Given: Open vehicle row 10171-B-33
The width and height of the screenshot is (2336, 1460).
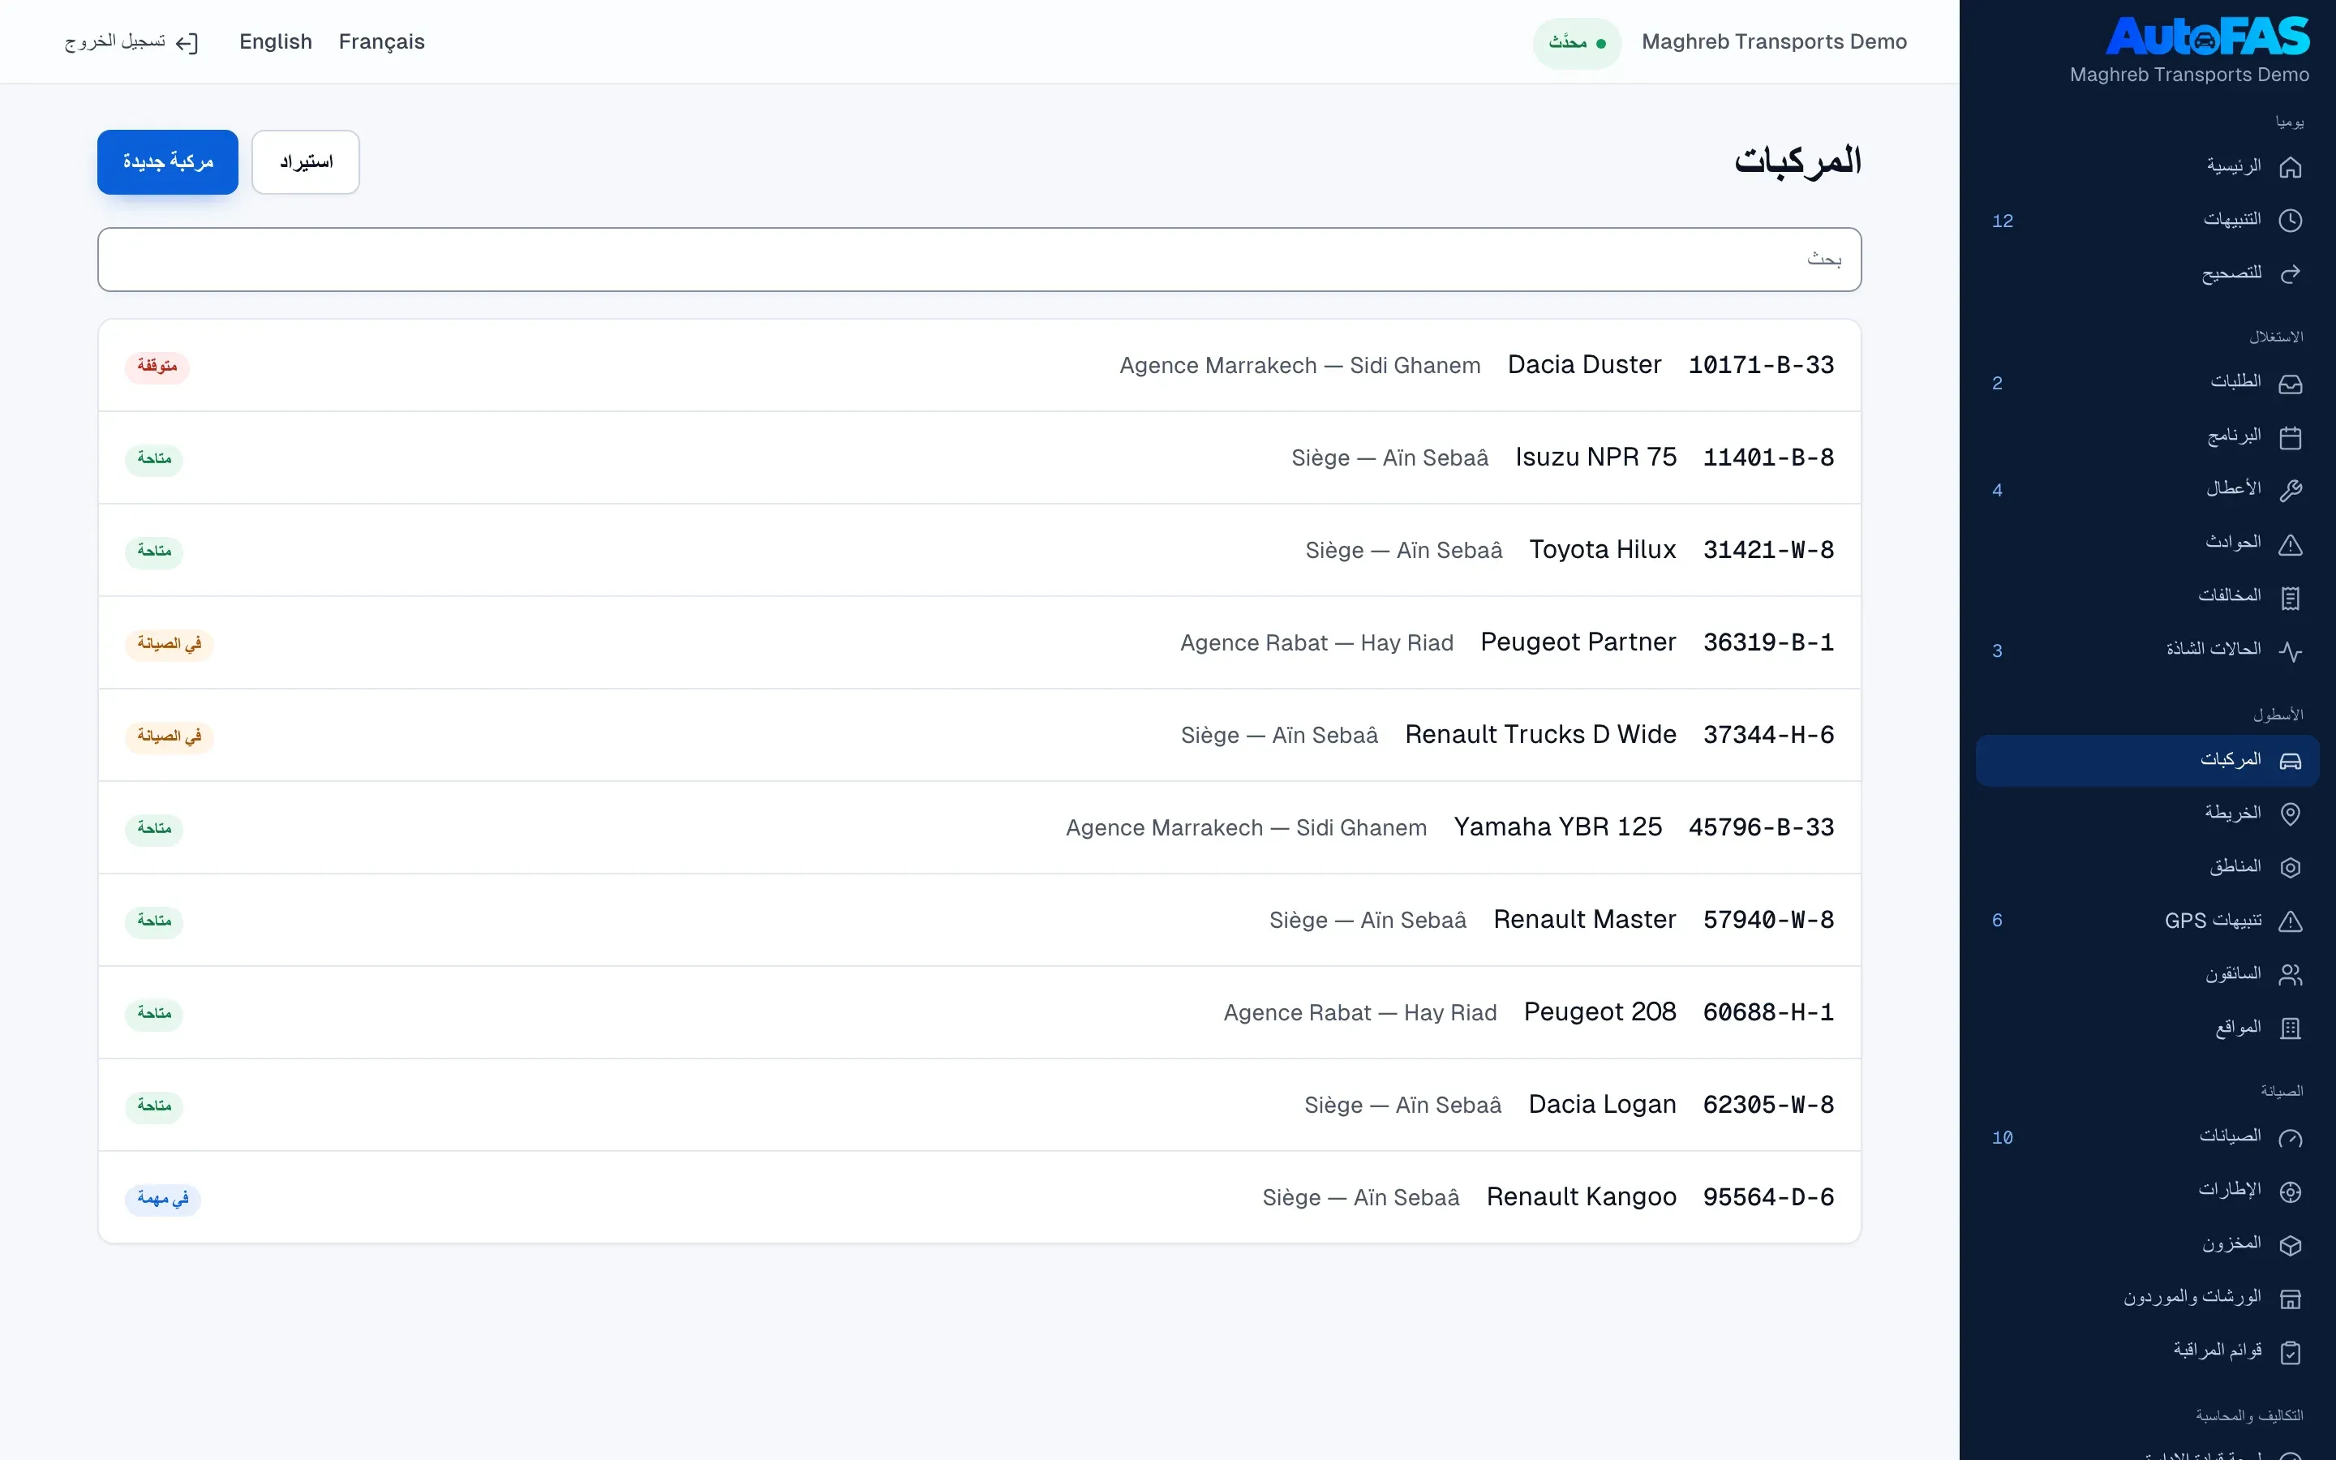Looking at the screenshot, I should (x=979, y=365).
